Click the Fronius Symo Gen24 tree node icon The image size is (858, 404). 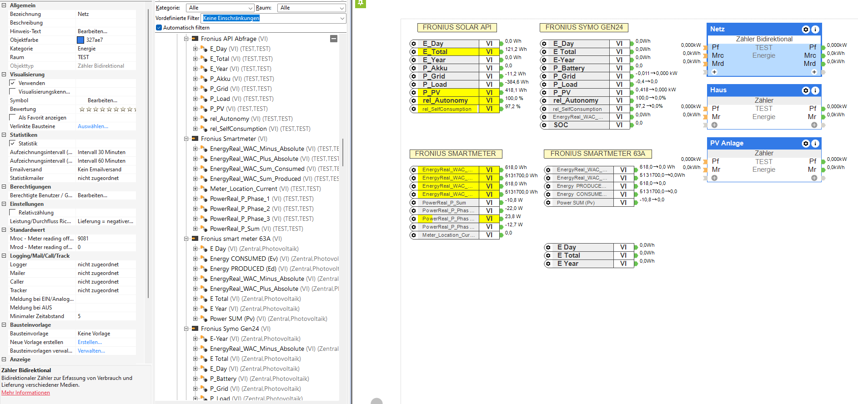(195, 329)
